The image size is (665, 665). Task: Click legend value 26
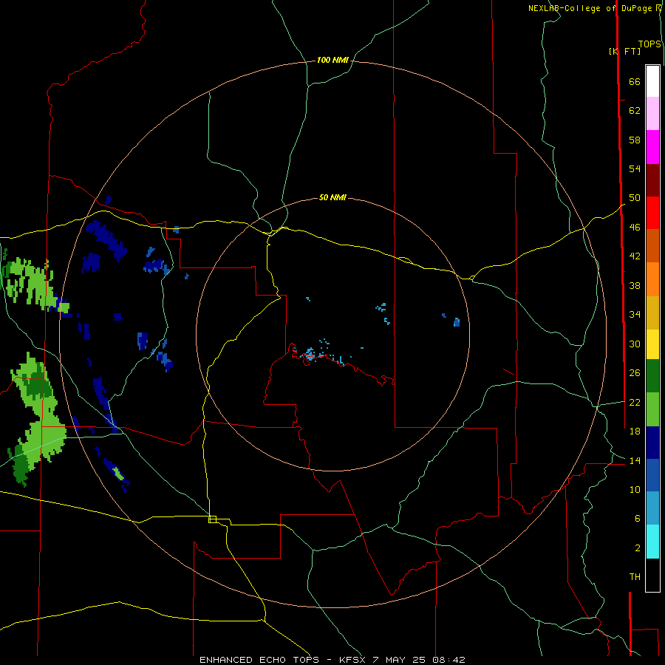pos(635,373)
